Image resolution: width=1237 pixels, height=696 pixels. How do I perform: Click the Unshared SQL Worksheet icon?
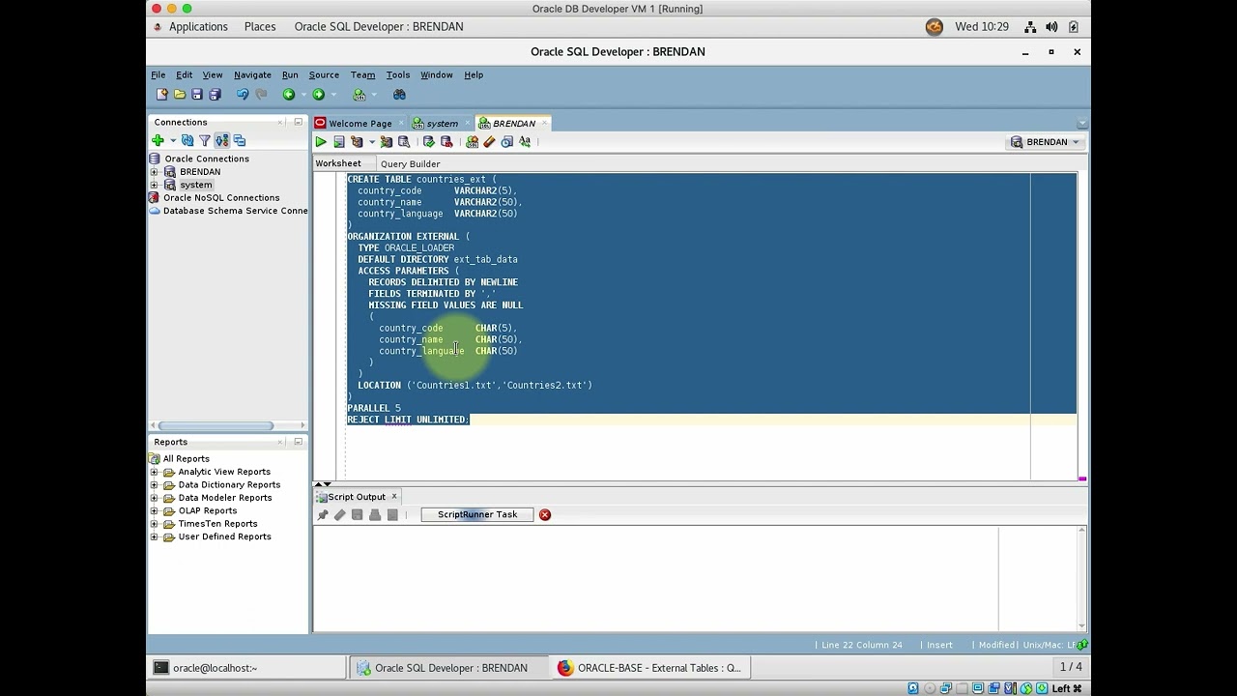coord(472,142)
